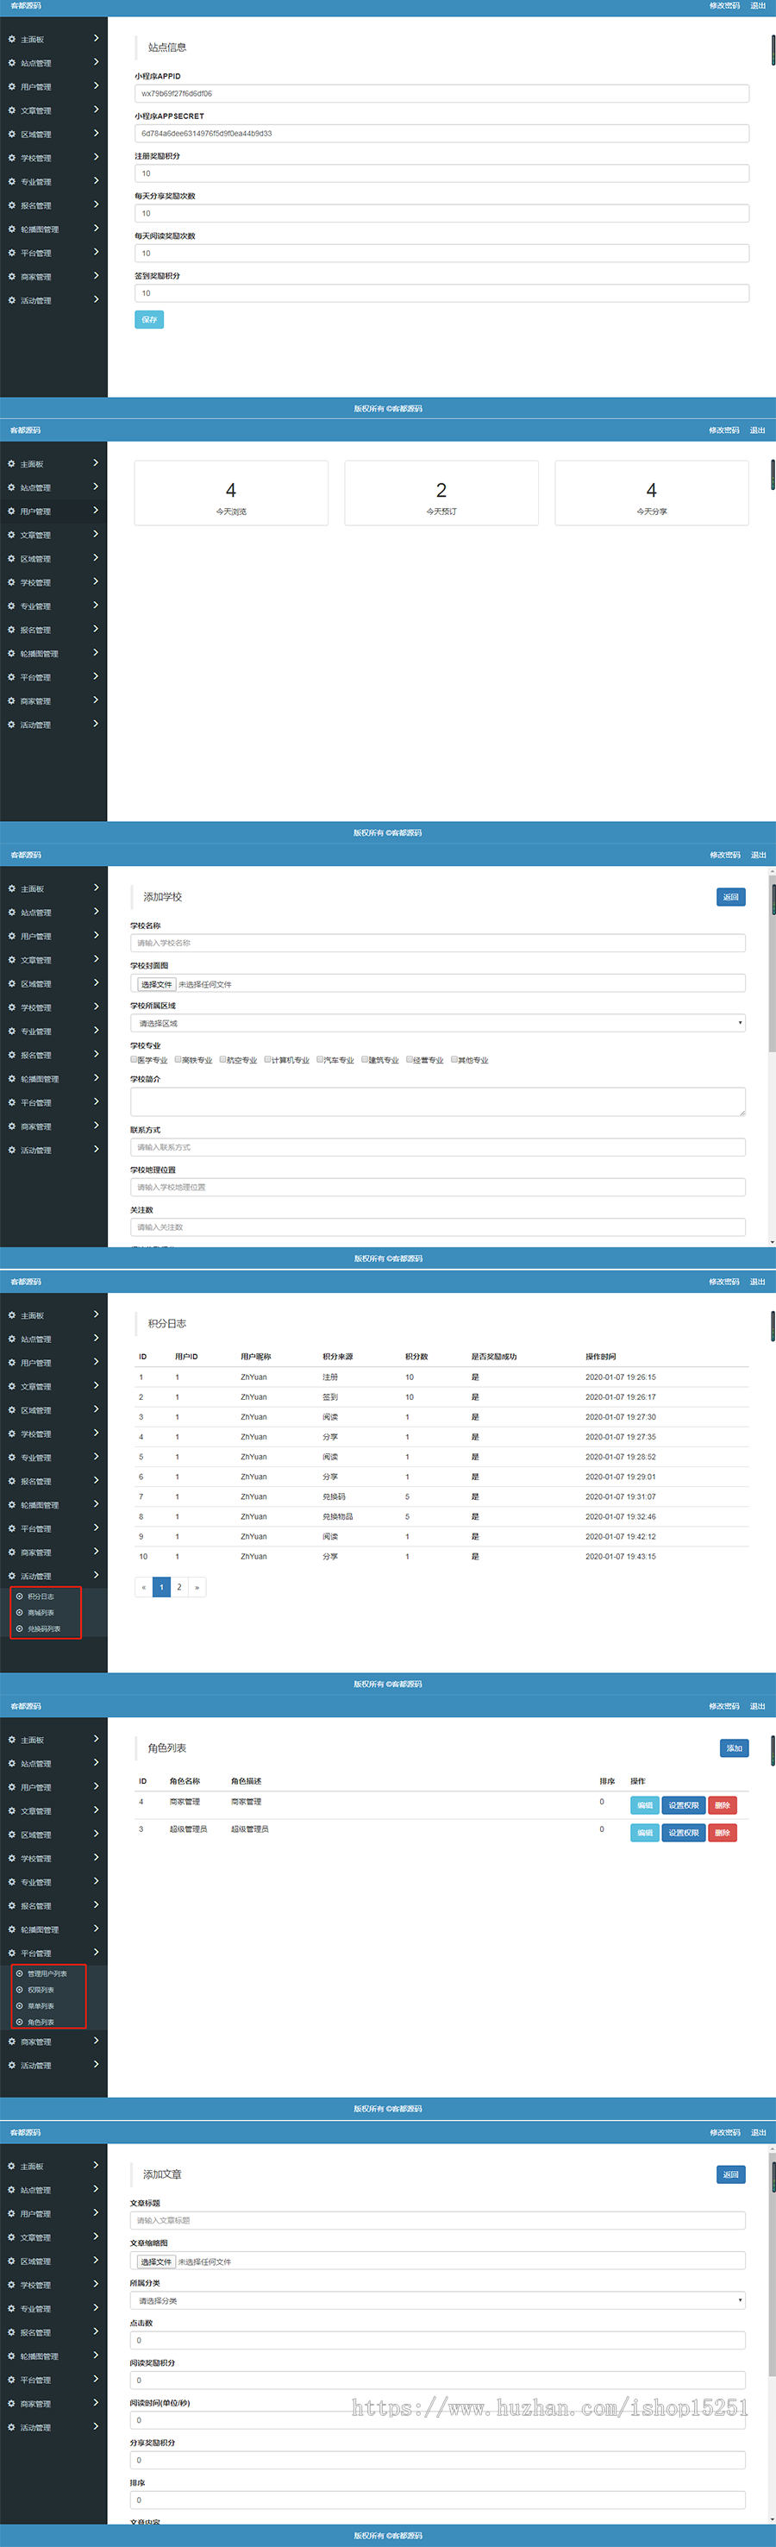Click the circle icon beside 兑换码列表 submenu

(20, 1628)
